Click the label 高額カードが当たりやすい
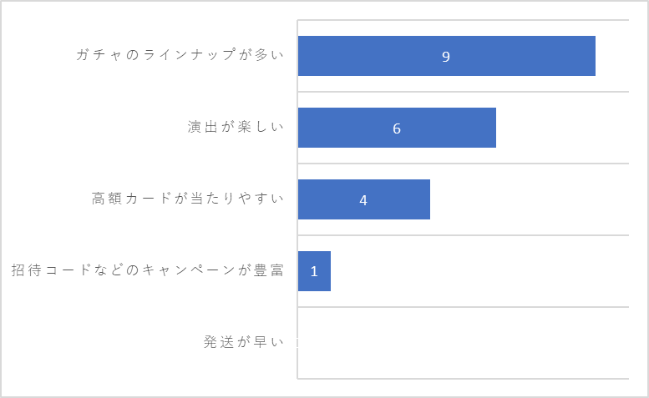649x398 pixels. click(x=188, y=199)
